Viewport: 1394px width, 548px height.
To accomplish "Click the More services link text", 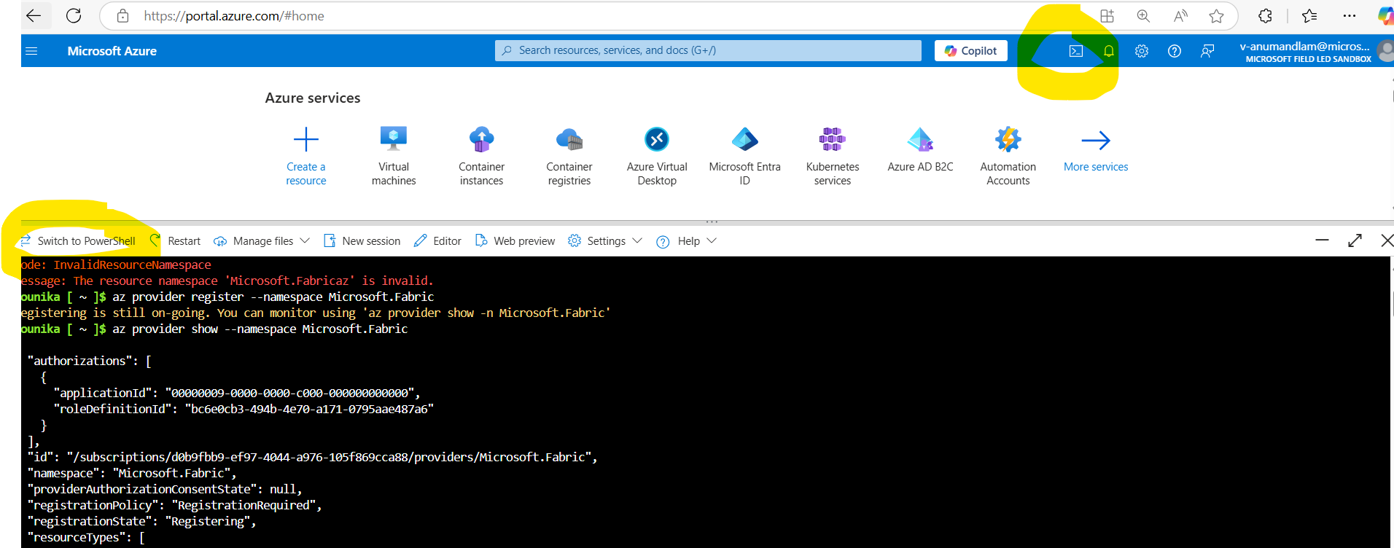I will tap(1096, 167).
